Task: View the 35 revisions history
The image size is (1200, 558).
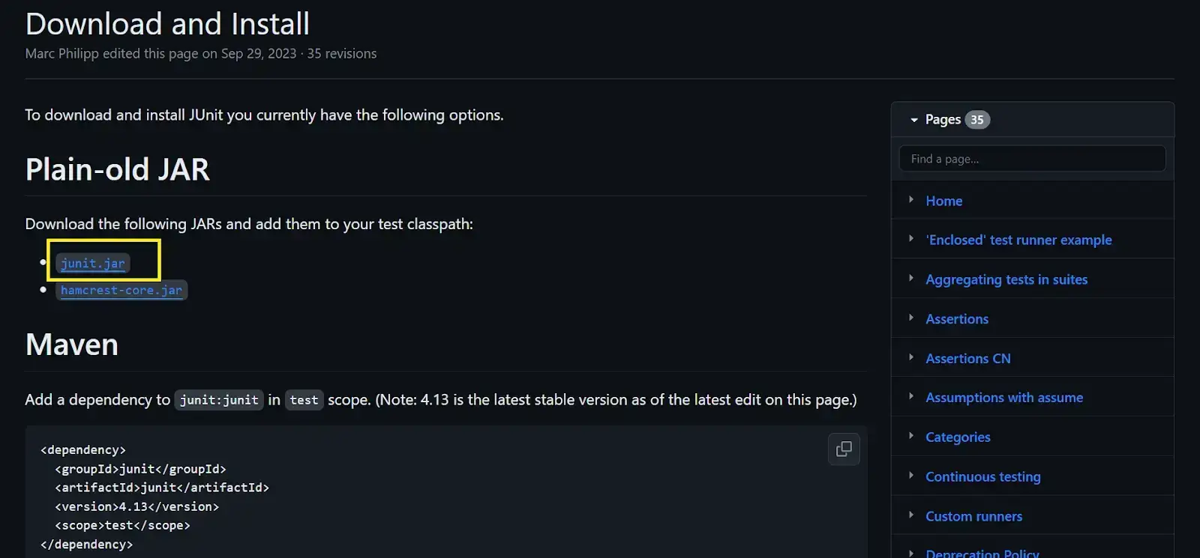Action: coord(341,54)
